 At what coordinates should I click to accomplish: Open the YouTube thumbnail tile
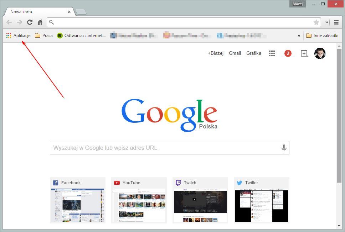(139, 200)
